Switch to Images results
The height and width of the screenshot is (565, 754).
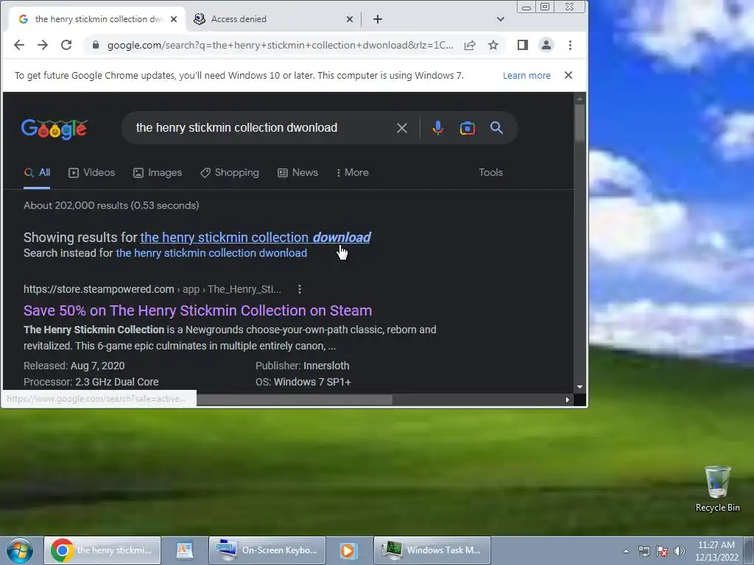pyautogui.click(x=158, y=172)
